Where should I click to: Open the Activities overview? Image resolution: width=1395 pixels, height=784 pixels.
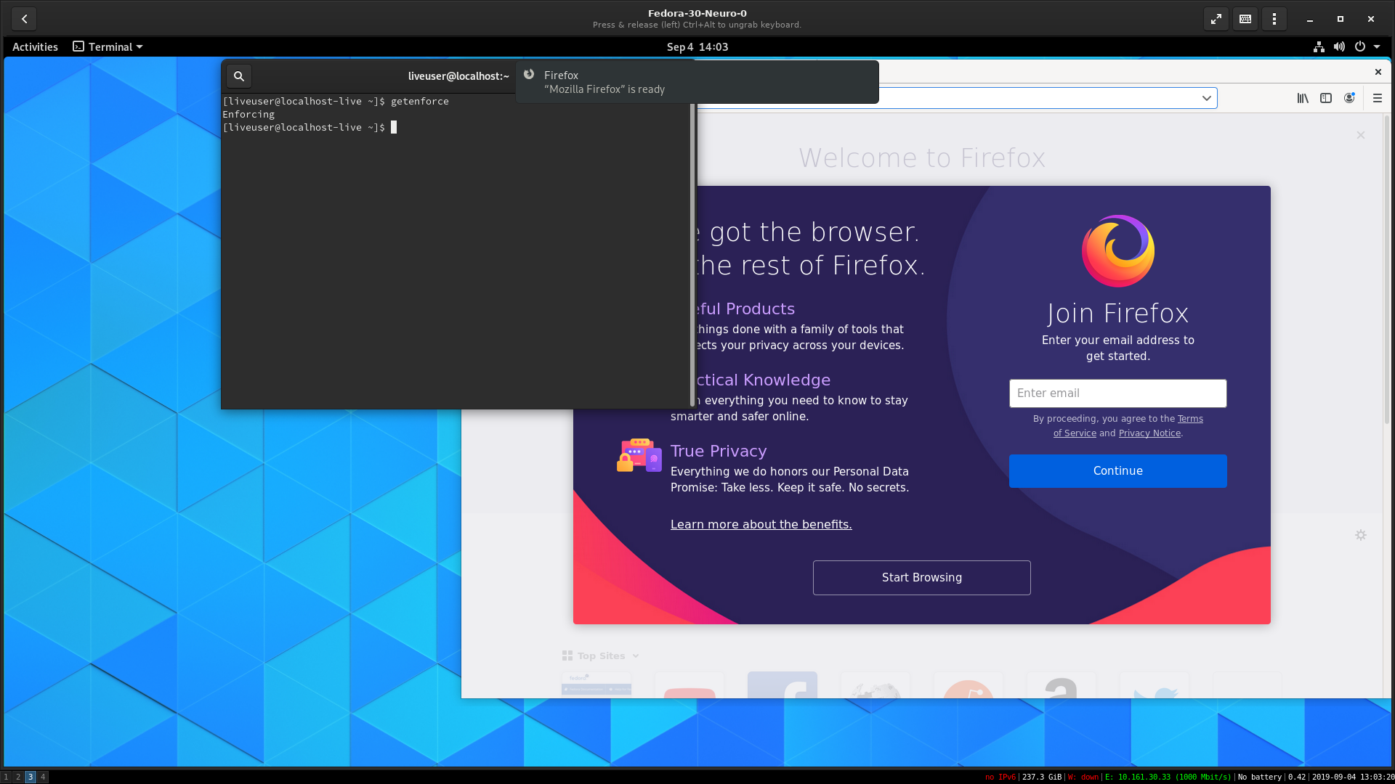(35, 47)
